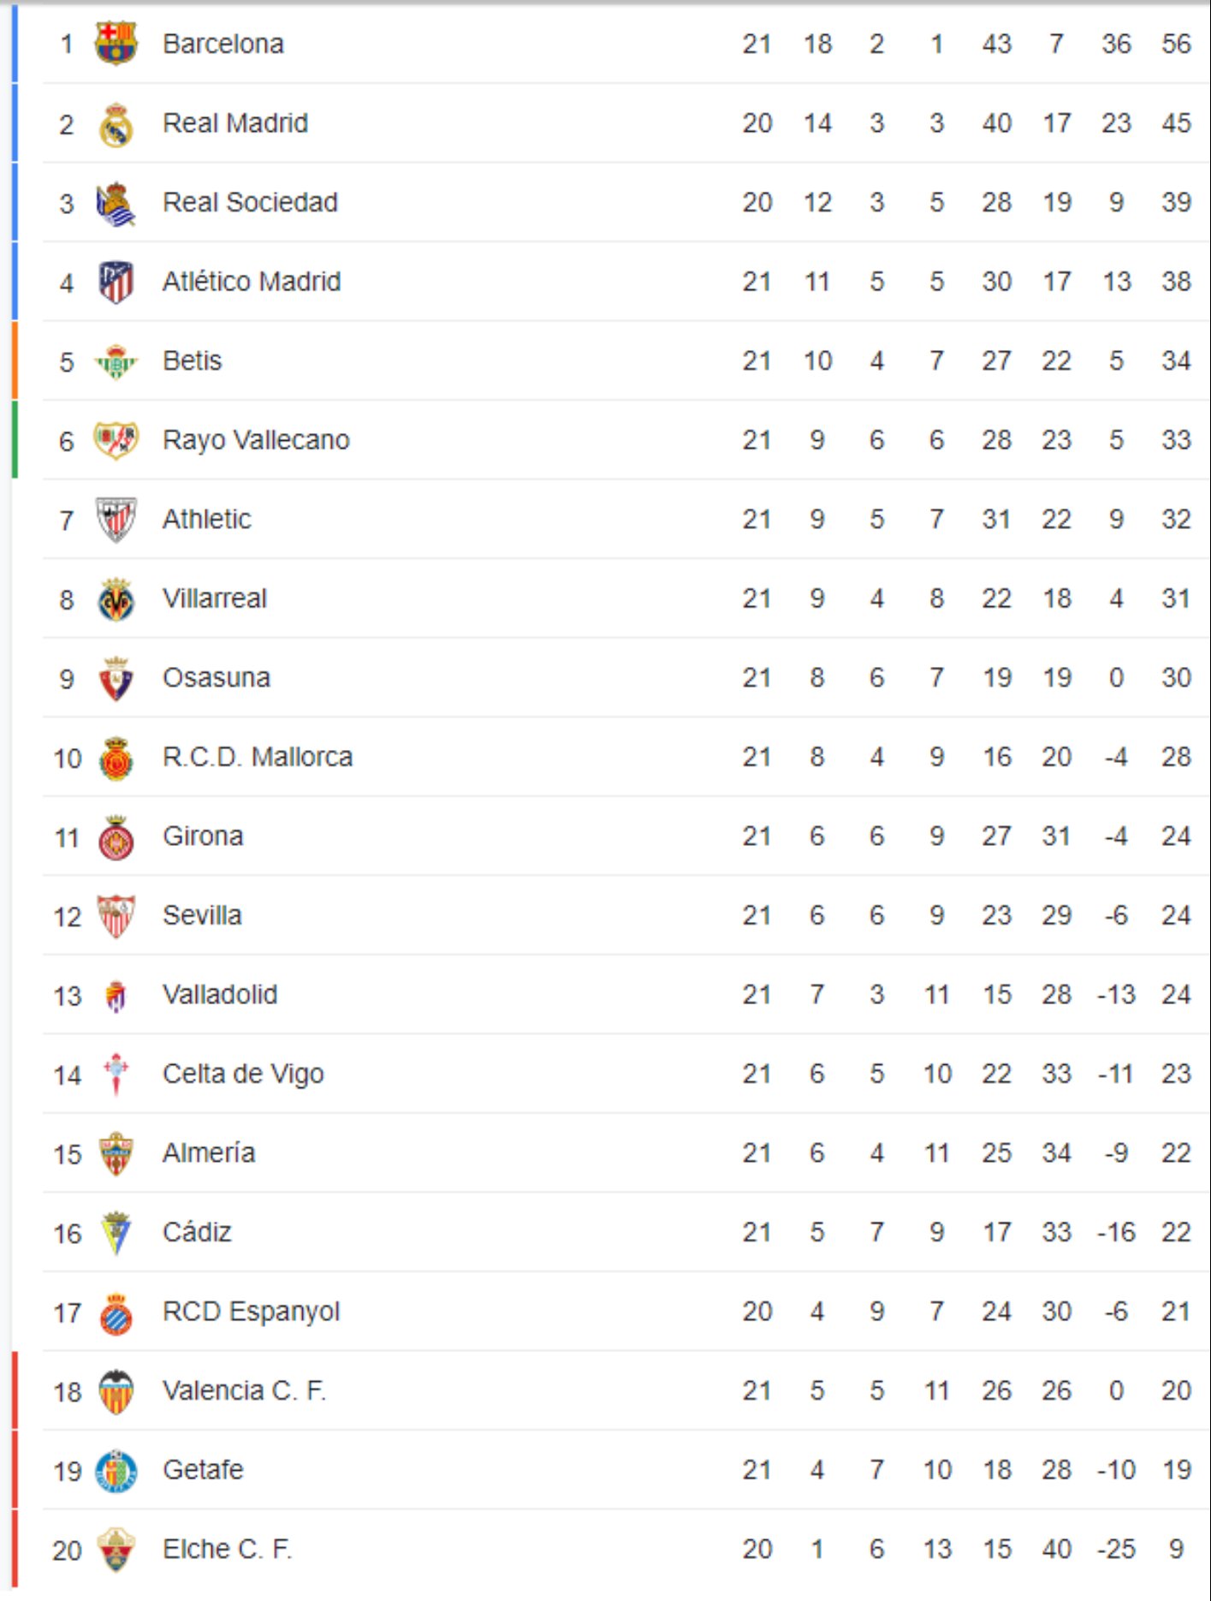Select the R.C.D. Mallorca row name
Image resolution: width=1211 pixels, height=1601 pixels.
pyautogui.click(x=258, y=757)
